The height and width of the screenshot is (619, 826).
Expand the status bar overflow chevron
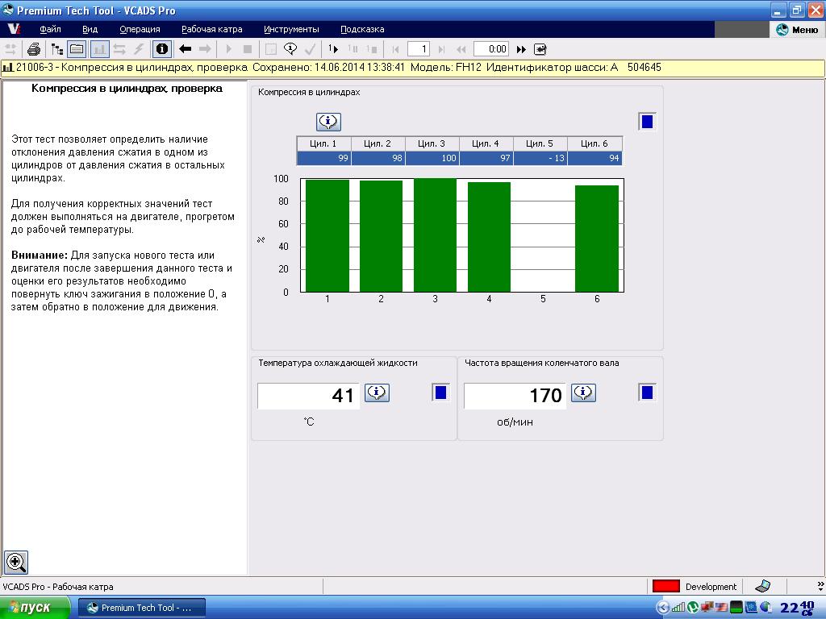(x=820, y=585)
